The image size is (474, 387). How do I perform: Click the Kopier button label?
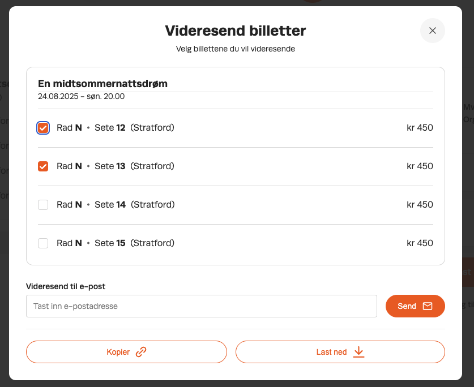pyautogui.click(x=118, y=352)
